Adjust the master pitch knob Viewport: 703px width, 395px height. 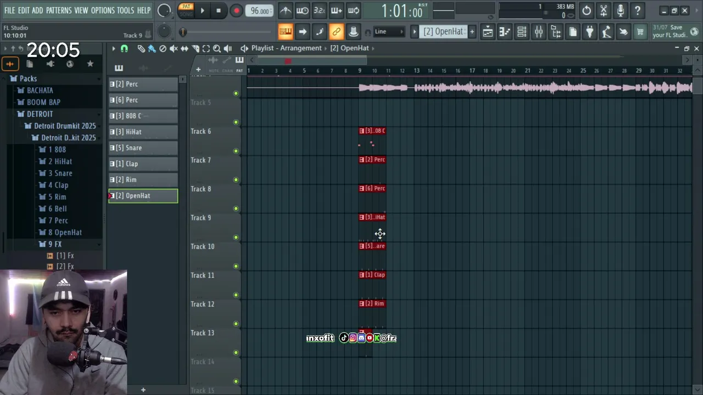coord(164,31)
